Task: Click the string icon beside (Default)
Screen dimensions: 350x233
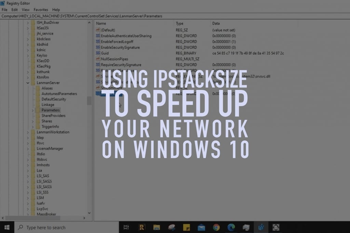Action: tap(98, 30)
